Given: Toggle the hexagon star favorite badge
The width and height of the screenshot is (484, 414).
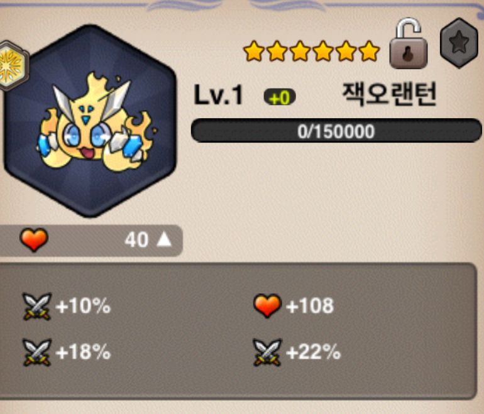Looking at the screenshot, I should click(459, 43).
